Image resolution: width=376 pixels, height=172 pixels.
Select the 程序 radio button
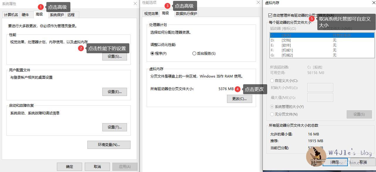[152, 53]
